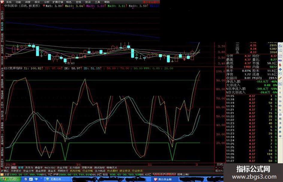Open the 主力轨迹 link
The height and width of the screenshot is (182, 283).
(x=100, y=171)
